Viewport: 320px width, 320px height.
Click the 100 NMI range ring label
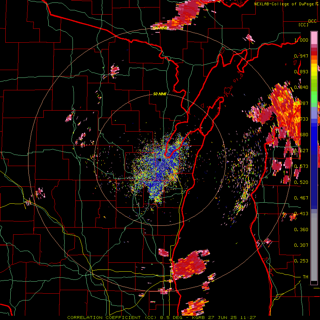coord(160,28)
